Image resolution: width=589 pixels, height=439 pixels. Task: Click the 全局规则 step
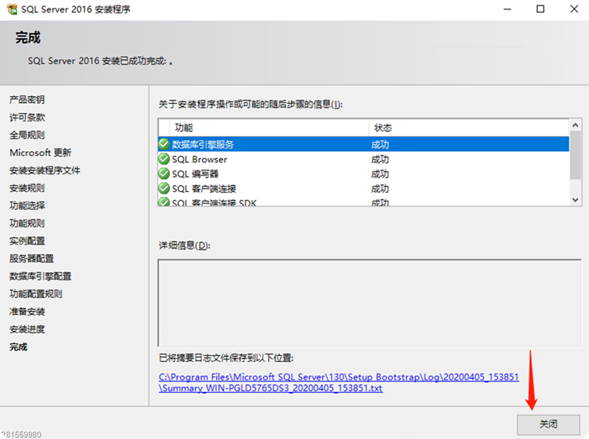(x=27, y=135)
